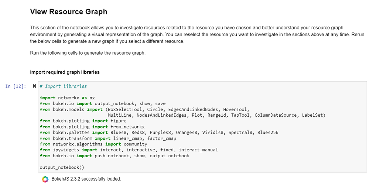
Task: Place cursor on the # Import libraries comment
Action: pos(63,86)
